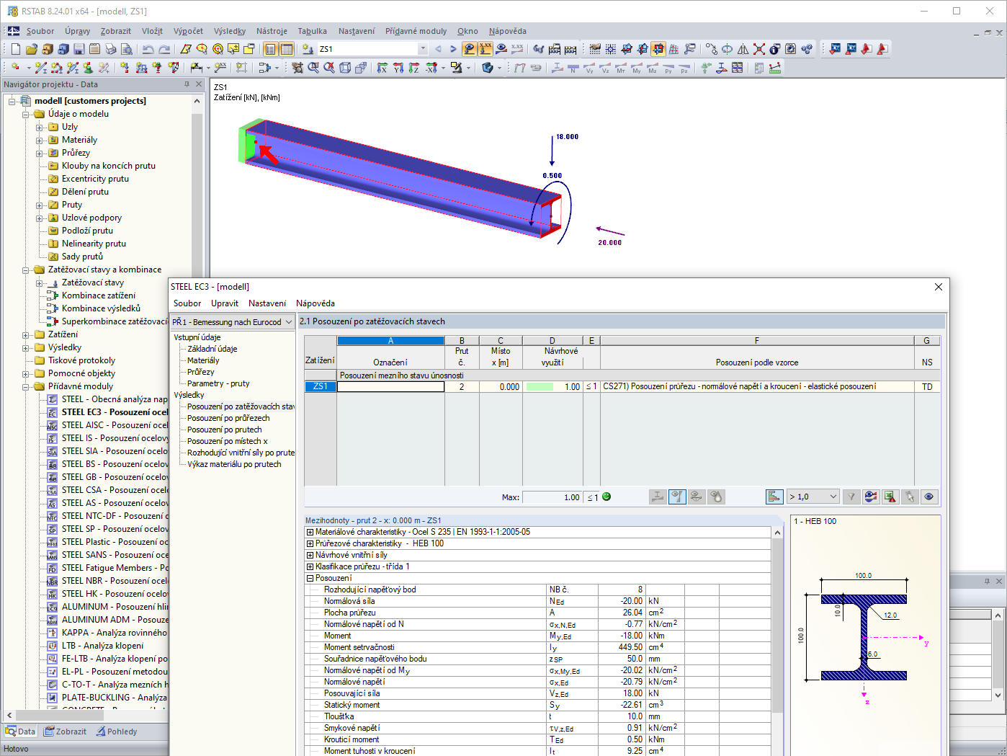Go to the next load case arrow
The image size is (1007, 756).
point(453,49)
